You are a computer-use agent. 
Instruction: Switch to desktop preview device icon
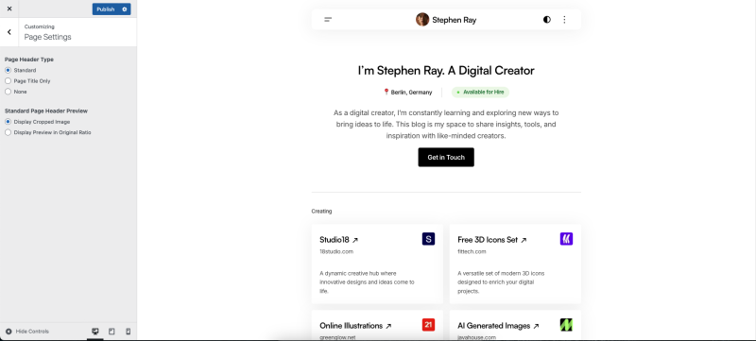pyautogui.click(x=95, y=332)
